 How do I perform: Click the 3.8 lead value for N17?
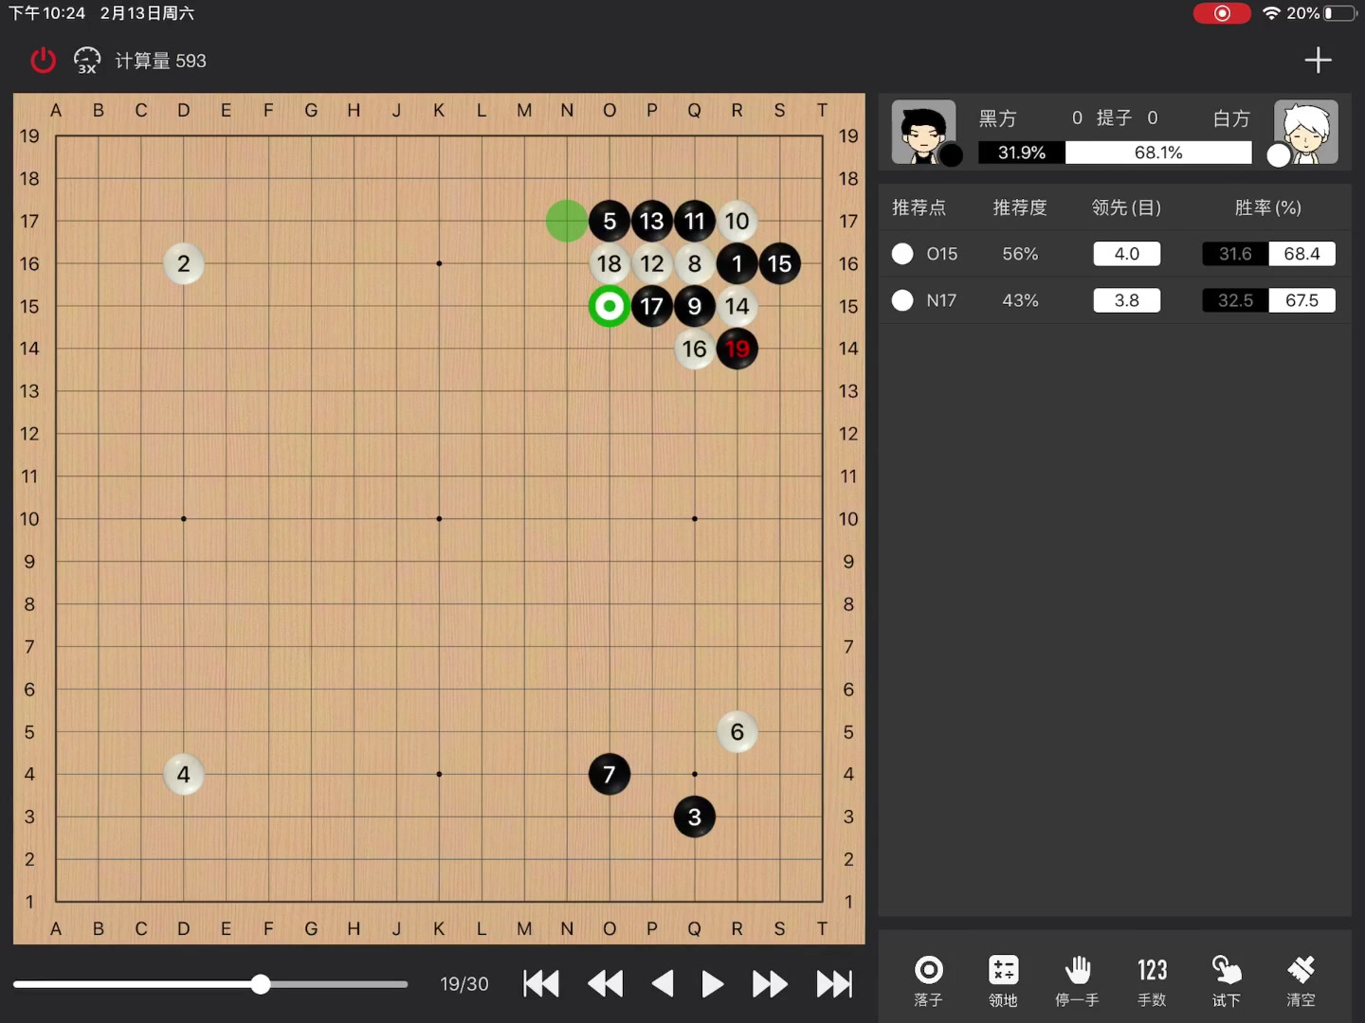tap(1127, 300)
